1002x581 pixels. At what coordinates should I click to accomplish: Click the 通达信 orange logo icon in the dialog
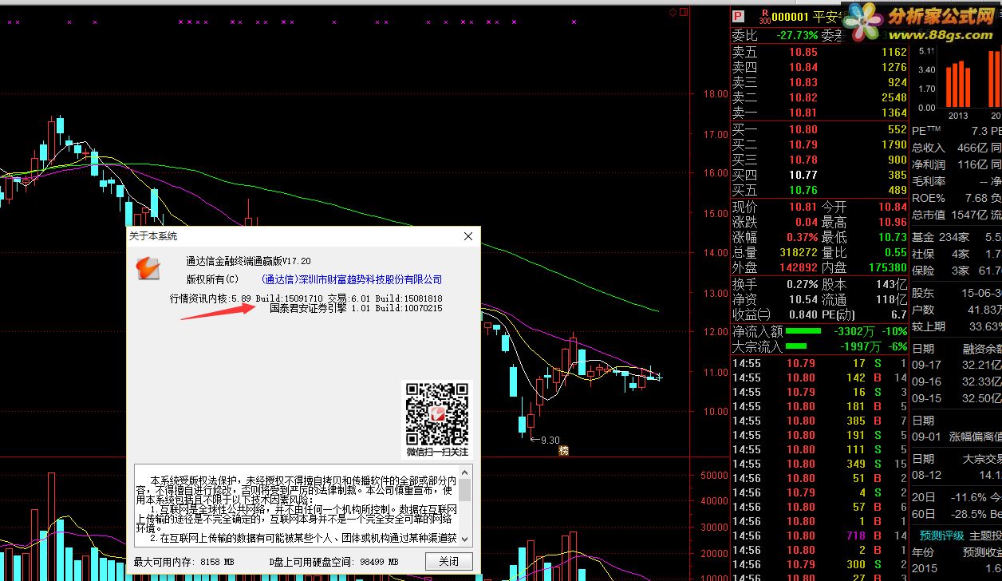[148, 269]
